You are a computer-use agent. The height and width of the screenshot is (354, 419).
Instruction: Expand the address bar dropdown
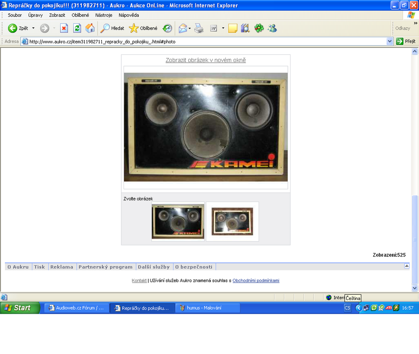tap(389, 42)
